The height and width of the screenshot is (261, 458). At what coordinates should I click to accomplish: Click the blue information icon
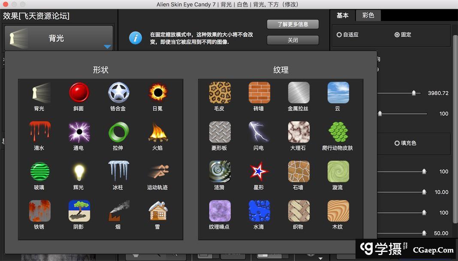136,38
